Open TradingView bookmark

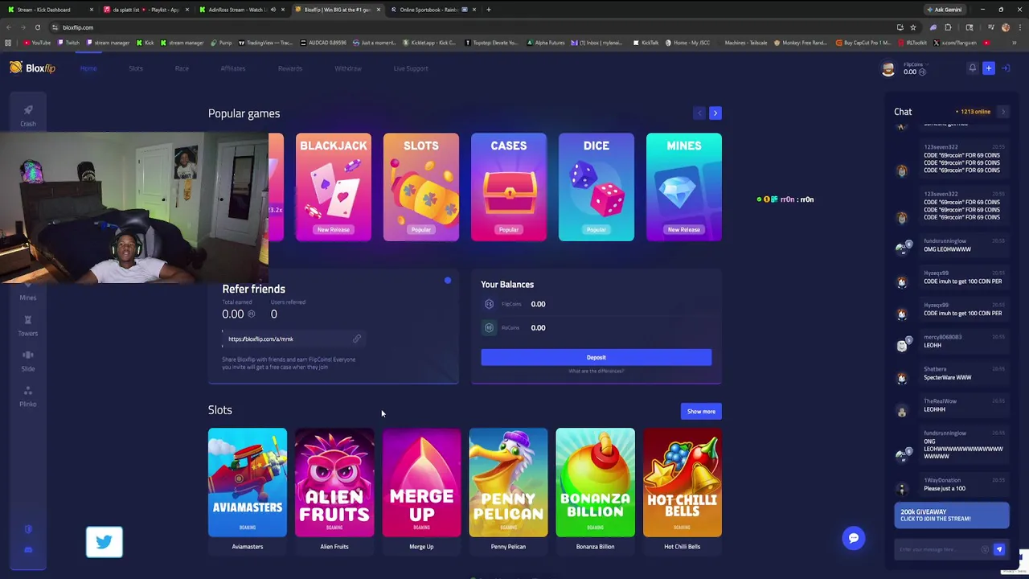[x=266, y=43]
